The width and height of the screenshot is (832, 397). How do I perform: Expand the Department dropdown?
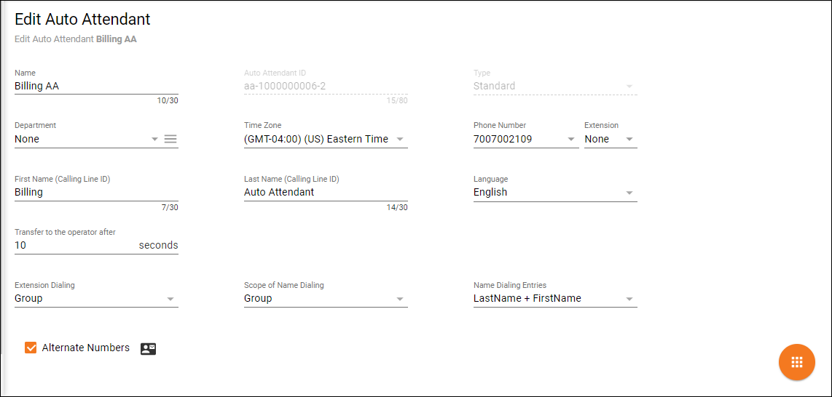coord(154,139)
